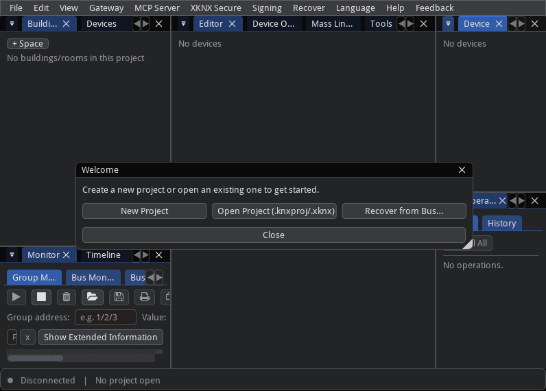Open the Feedback menu
This screenshot has height=391, width=546.
(x=434, y=8)
